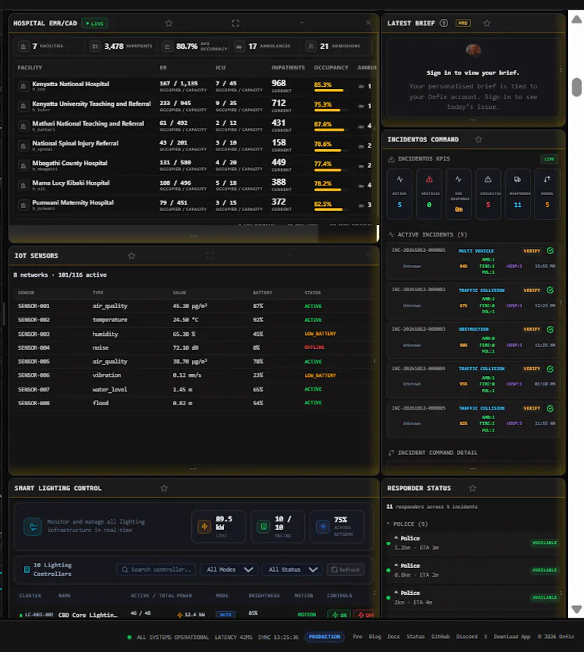Viewport: 584px width, 652px height.
Task: Open the Active incidents KPI card
Action: pos(399,193)
